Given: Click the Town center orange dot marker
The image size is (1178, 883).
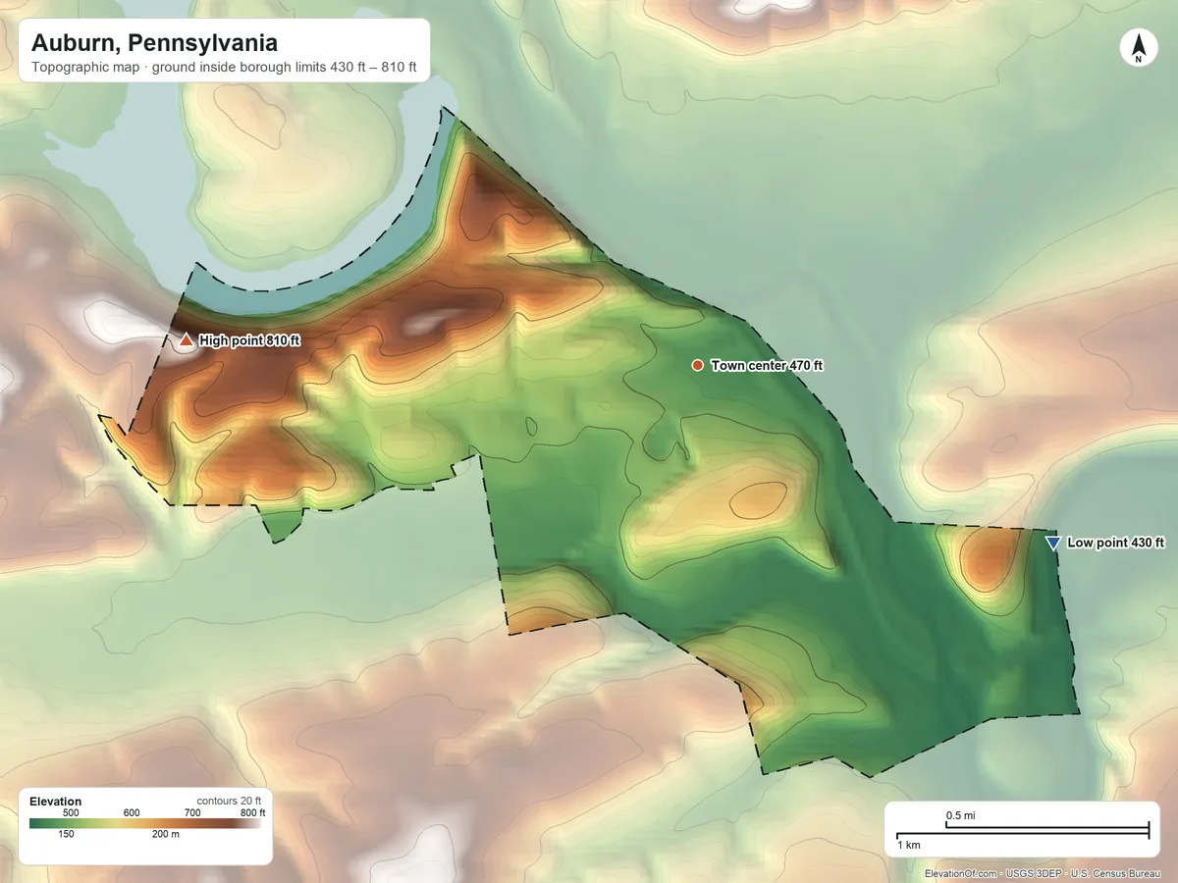Looking at the screenshot, I should coord(697,365).
